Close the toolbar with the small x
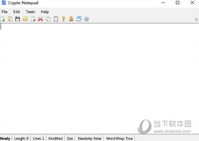The image size is (199, 141). pyautogui.click(x=196, y=20)
